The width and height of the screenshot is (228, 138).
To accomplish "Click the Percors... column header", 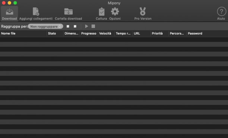I will [x=178, y=33].
